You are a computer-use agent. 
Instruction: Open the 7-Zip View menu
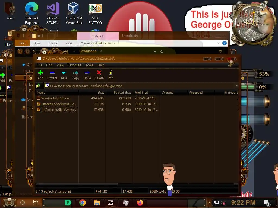[x=60, y=65]
